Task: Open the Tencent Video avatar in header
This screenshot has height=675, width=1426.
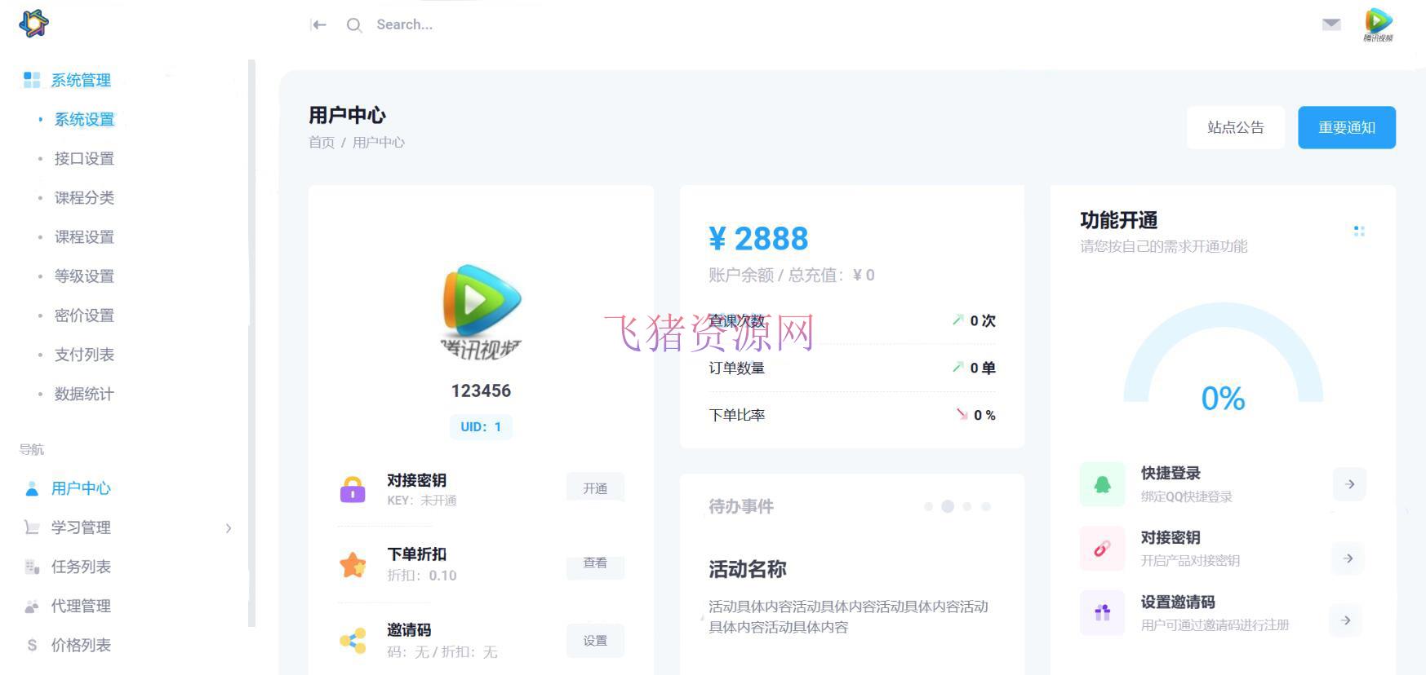Action: (x=1379, y=24)
